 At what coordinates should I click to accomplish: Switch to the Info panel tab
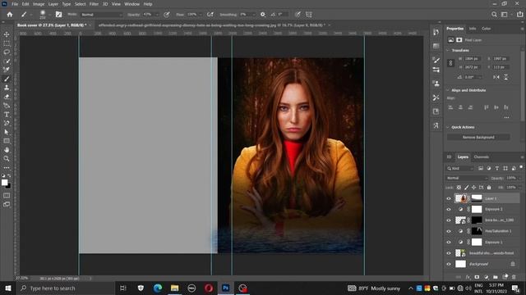(473, 29)
